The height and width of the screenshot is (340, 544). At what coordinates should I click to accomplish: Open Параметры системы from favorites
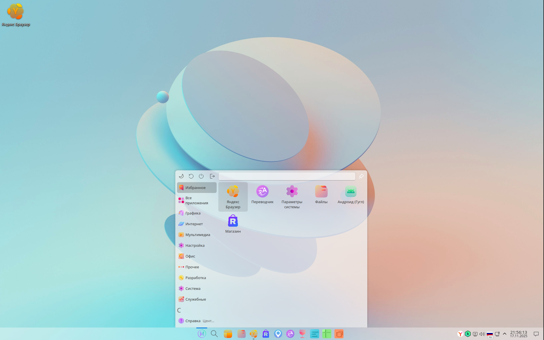coord(292,197)
